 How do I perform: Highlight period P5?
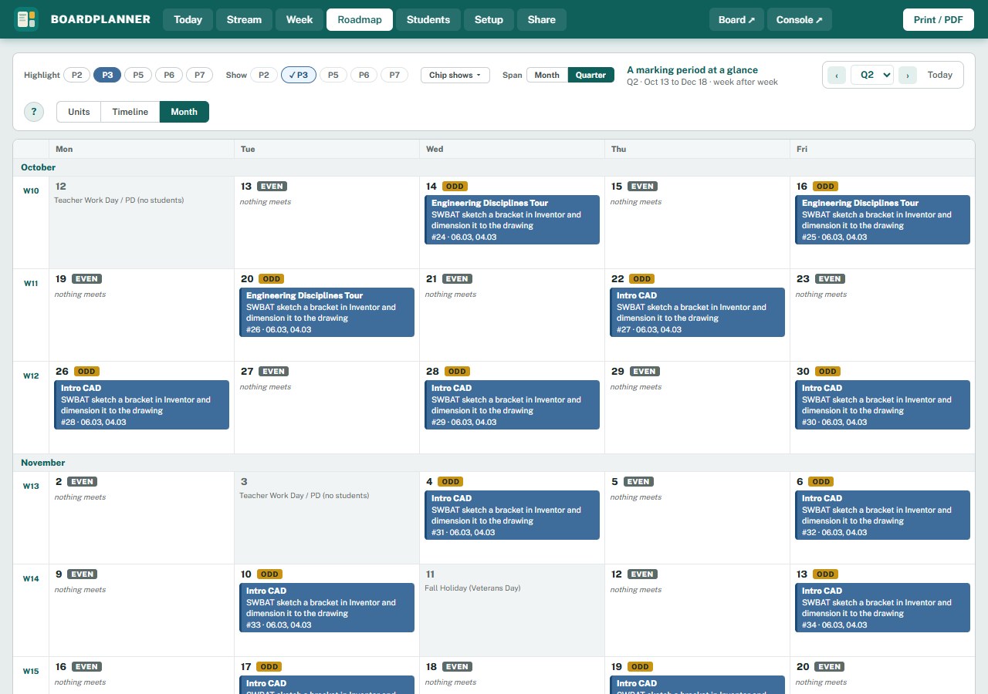click(x=138, y=75)
